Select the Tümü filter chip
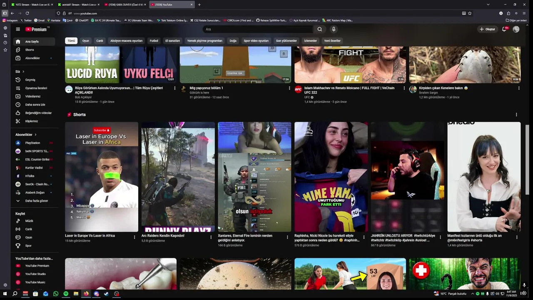533x300 pixels. pos(71,41)
